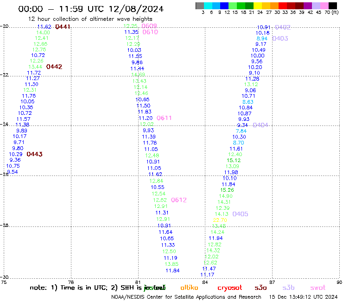Viewport: 343px width, 301px height.
Task: Click the cryosat legend label
Action: pos(230,288)
